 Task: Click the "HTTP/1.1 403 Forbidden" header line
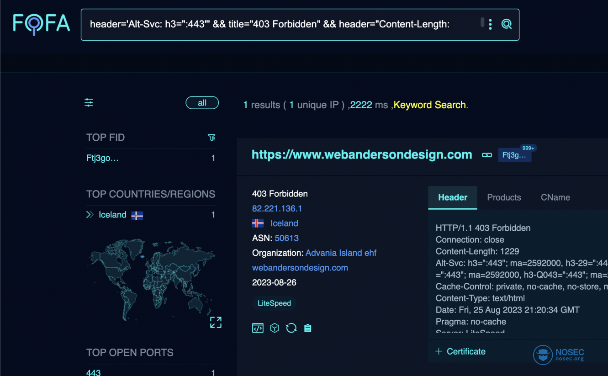[x=483, y=228]
